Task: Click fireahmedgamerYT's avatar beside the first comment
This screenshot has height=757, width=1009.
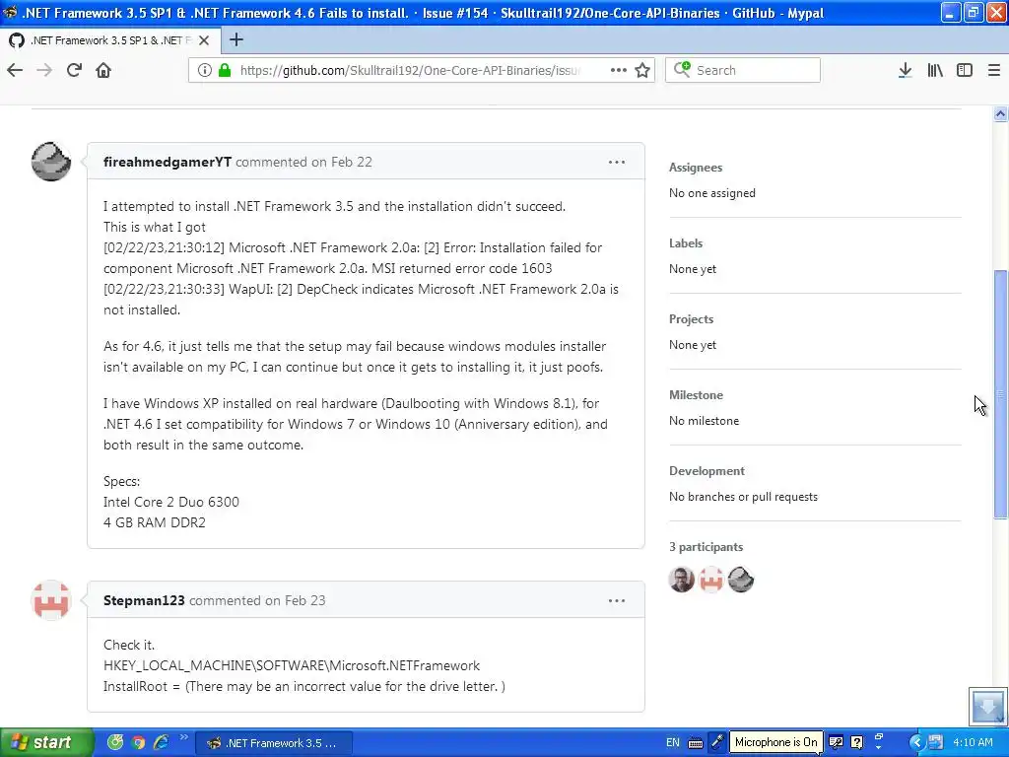Action: pyautogui.click(x=51, y=162)
